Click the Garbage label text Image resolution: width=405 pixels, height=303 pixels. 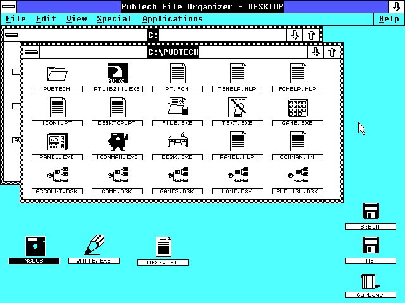pyautogui.click(x=370, y=295)
